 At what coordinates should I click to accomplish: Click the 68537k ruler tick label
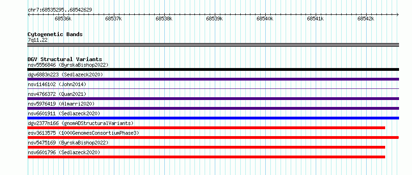tap(113, 19)
